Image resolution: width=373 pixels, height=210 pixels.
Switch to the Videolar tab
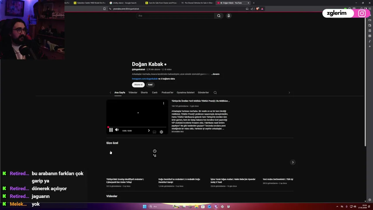tap(133, 92)
